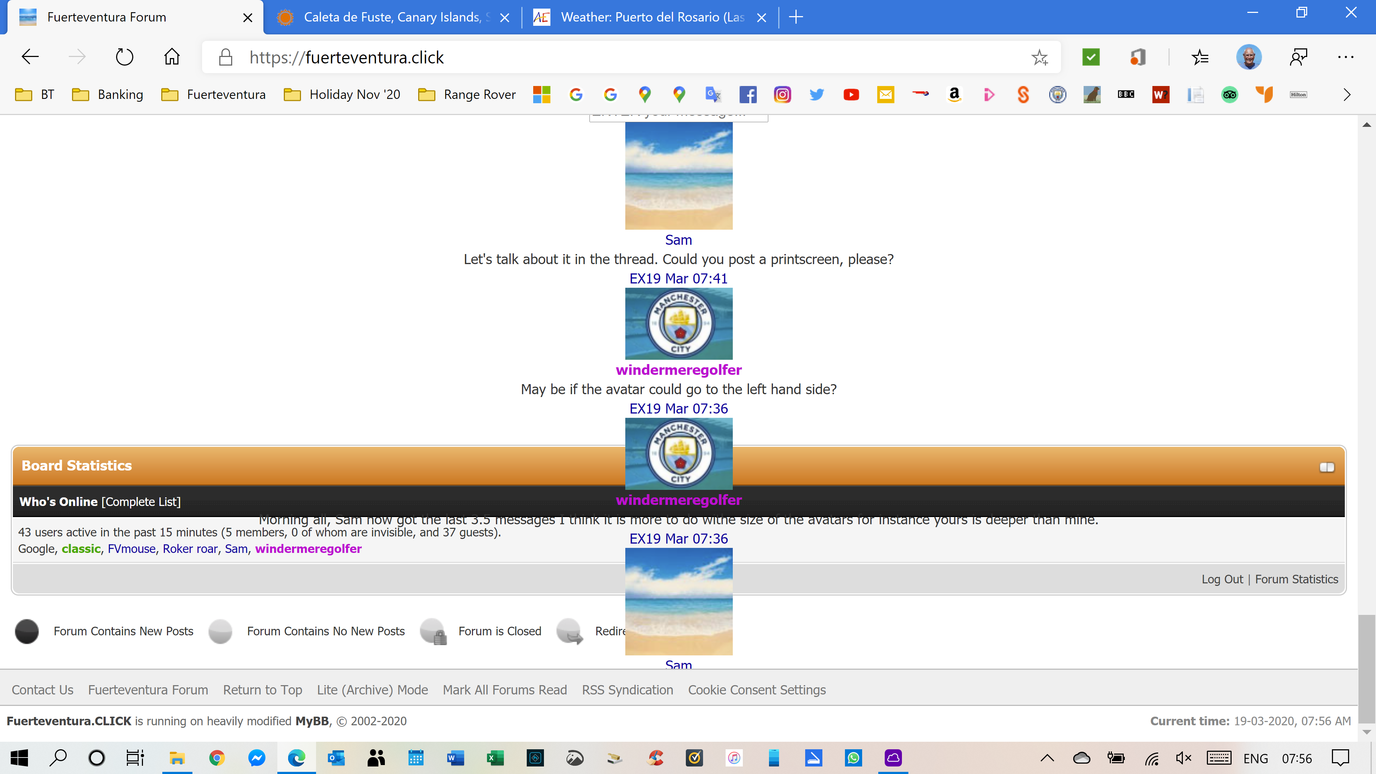Go to browser home page icon
Screen dimensions: 1376x774
coord(172,57)
